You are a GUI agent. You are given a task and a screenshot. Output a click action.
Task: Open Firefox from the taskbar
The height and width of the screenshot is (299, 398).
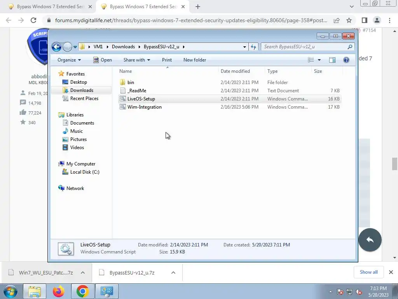coord(58,291)
